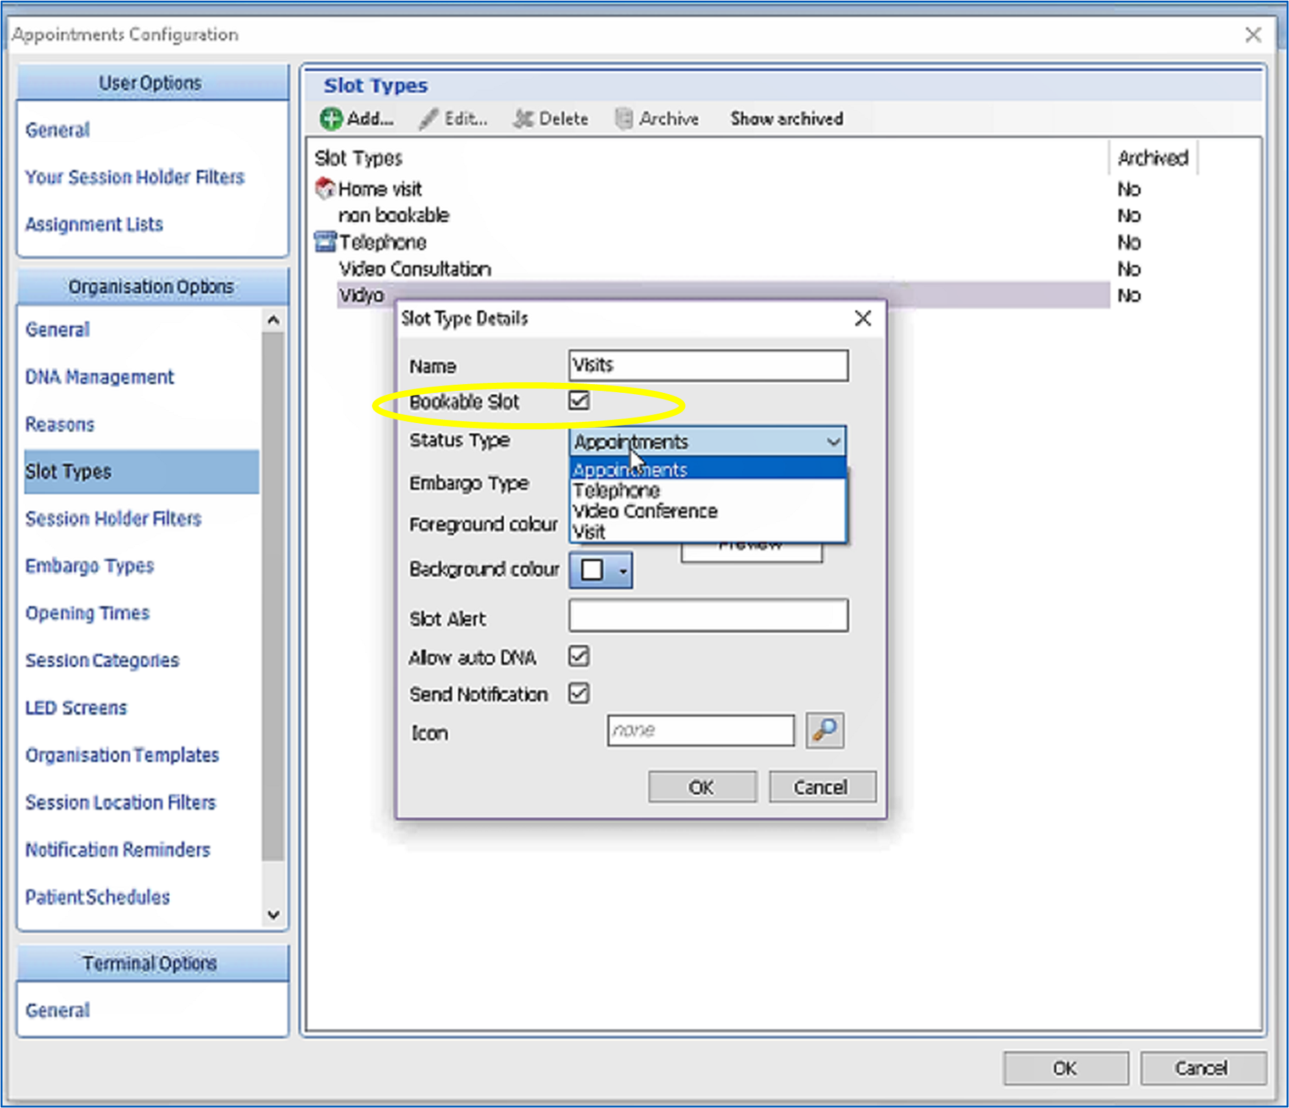Choose Appointments in status list

708,469
